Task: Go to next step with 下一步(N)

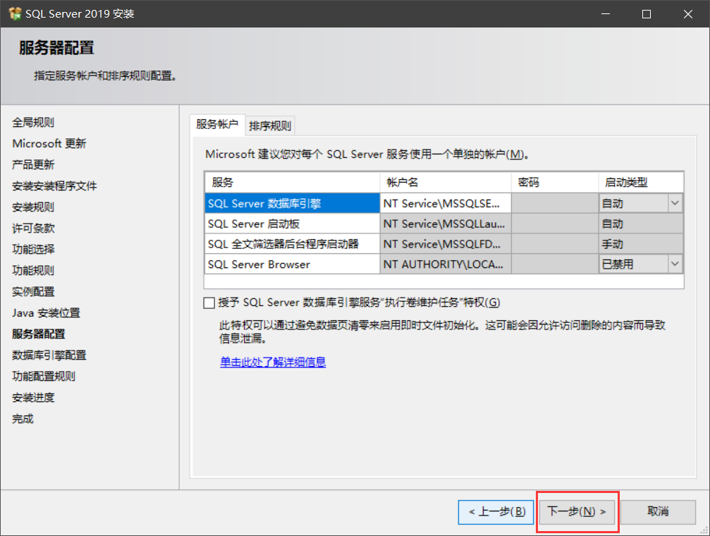Action: [x=577, y=512]
